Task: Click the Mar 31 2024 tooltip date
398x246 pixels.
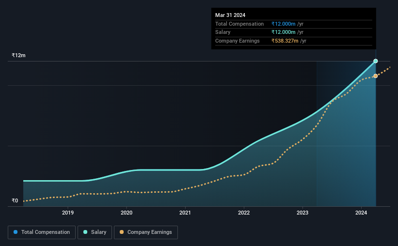Action: (x=230, y=15)
